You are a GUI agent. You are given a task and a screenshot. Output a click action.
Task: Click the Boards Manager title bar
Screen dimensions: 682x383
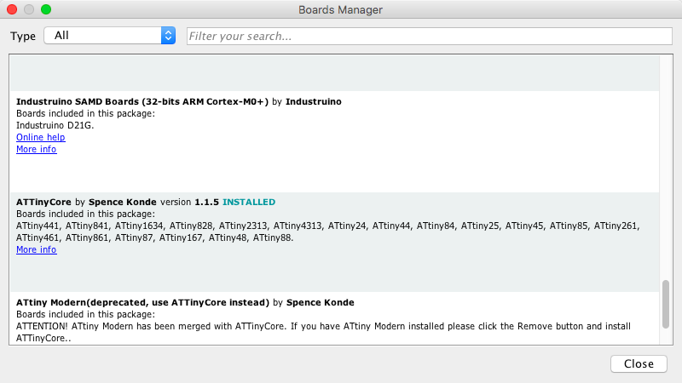click(x=341, y=9)
